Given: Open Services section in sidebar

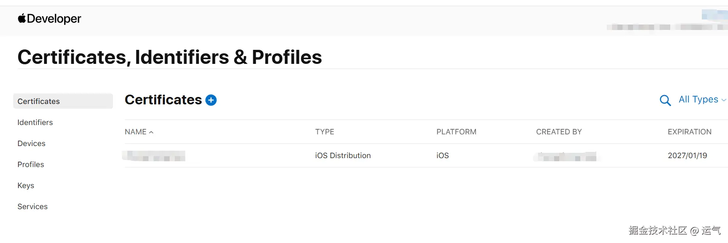Looking at the screenshot, I should [32, 206].
